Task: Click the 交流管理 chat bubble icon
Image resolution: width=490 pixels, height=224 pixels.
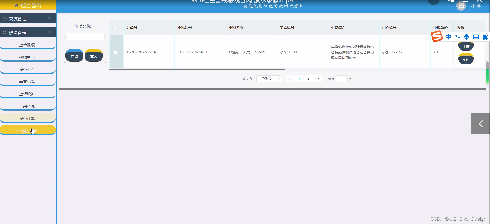Action: tap(4, 19)
